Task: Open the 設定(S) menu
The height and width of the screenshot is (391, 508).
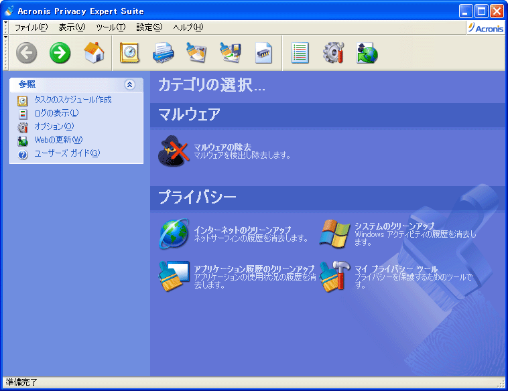Action: (x=149, y=27)
